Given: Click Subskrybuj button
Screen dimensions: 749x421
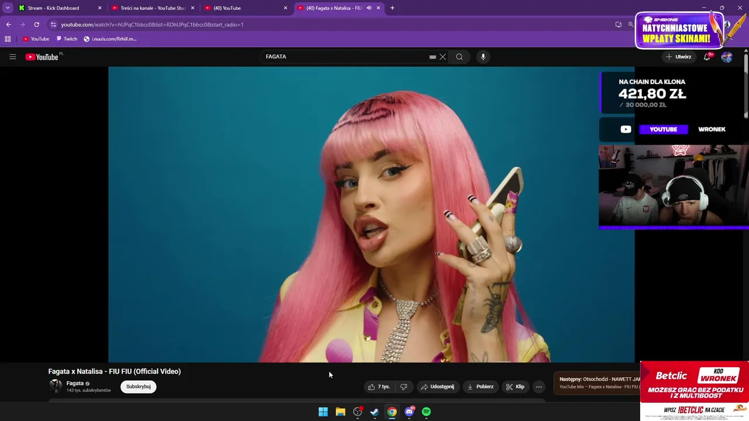Looking at the screenshot, I should [139, 387].
